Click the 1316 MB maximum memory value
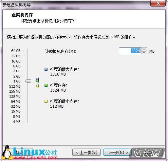The width and height of the screenshot is (168, 161). [x=58, y=74]
